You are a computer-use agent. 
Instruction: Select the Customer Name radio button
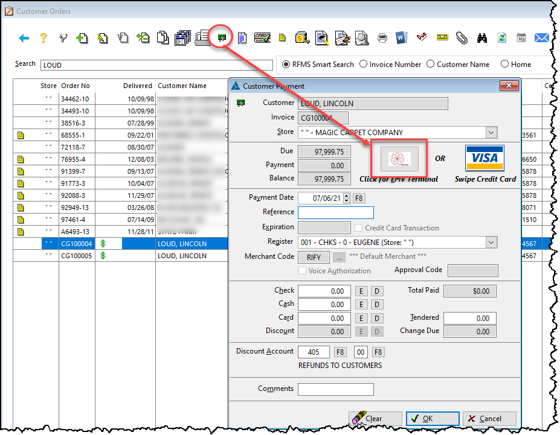point(430,64)
